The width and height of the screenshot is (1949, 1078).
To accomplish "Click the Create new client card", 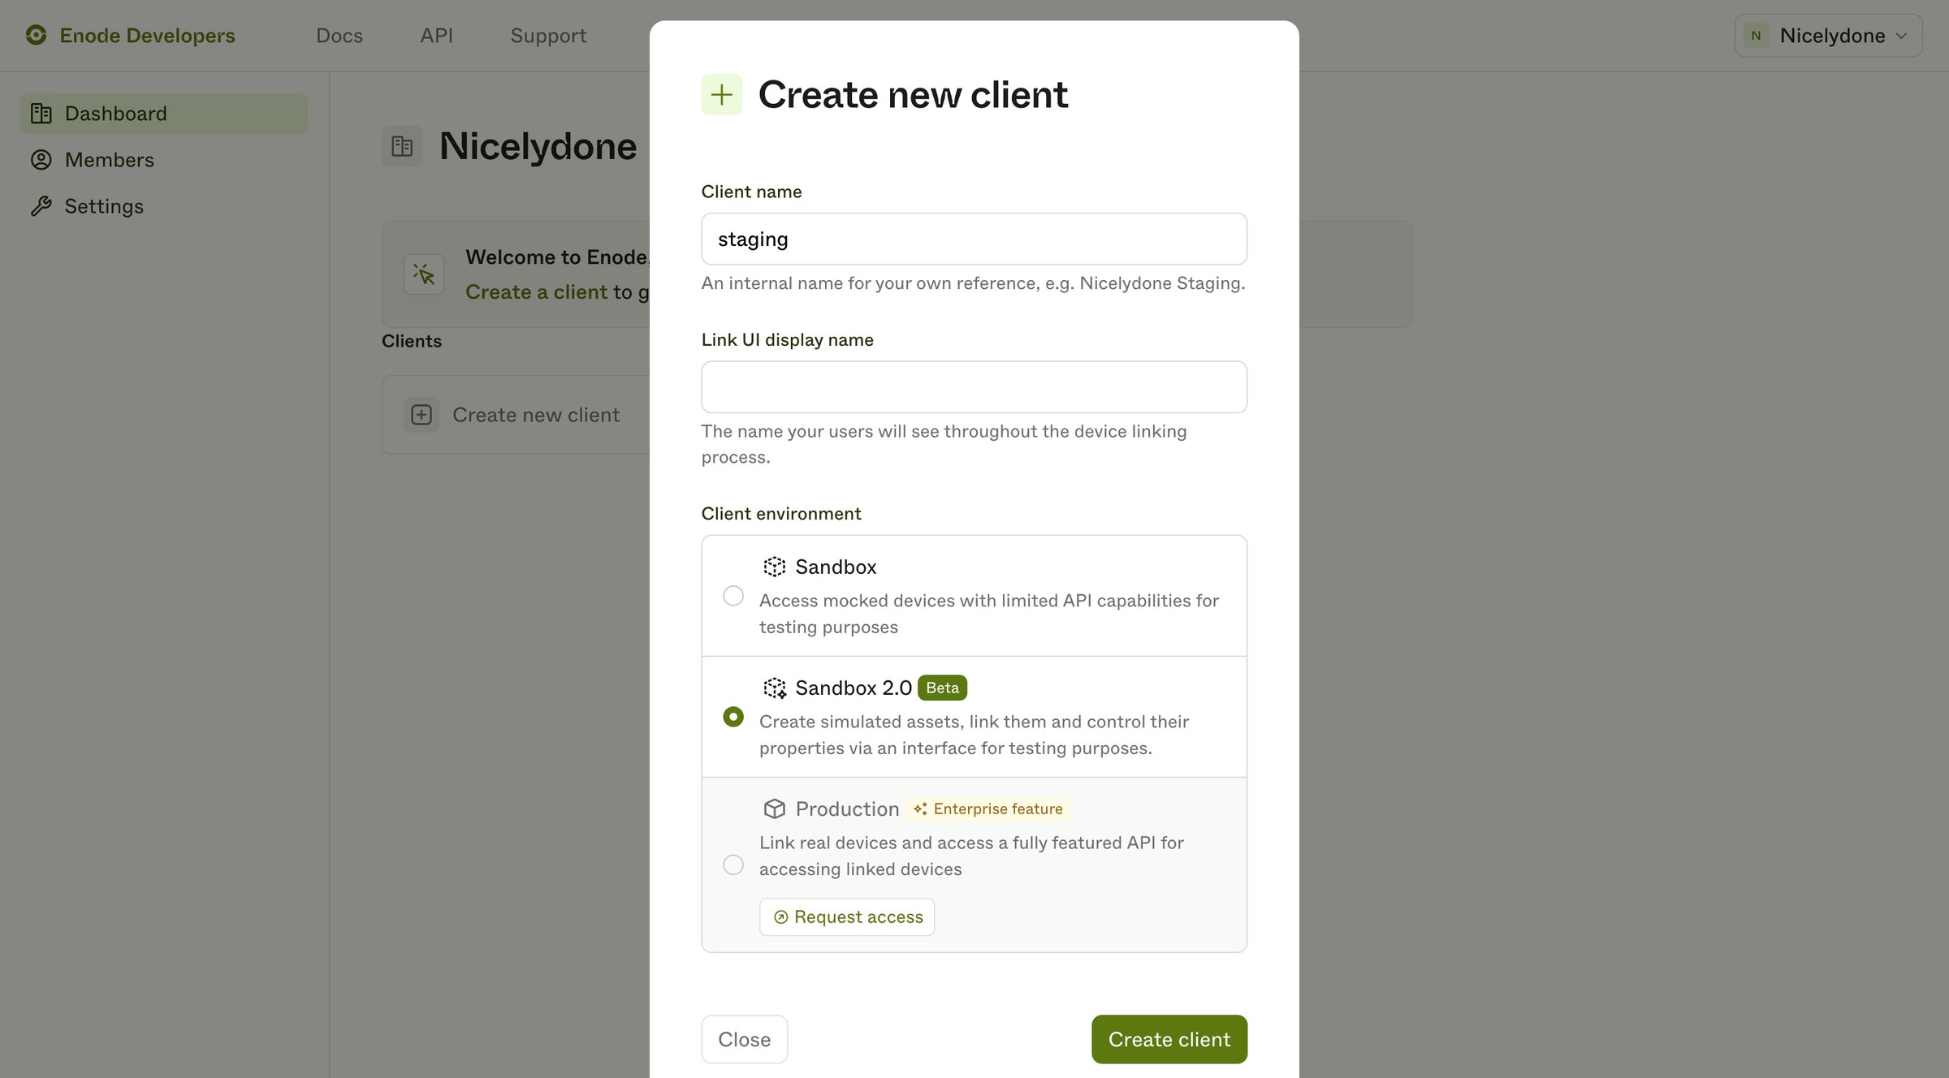I will point(516,415).
